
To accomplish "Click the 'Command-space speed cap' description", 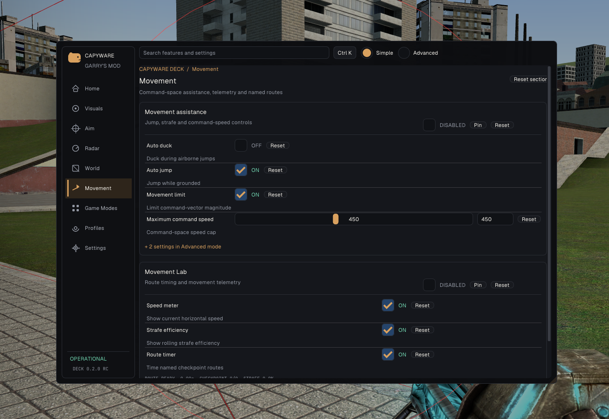I will click(x=181, y=232).
